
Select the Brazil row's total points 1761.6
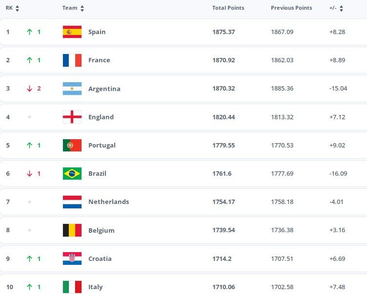pyautogui.click(x=222, y=173)
